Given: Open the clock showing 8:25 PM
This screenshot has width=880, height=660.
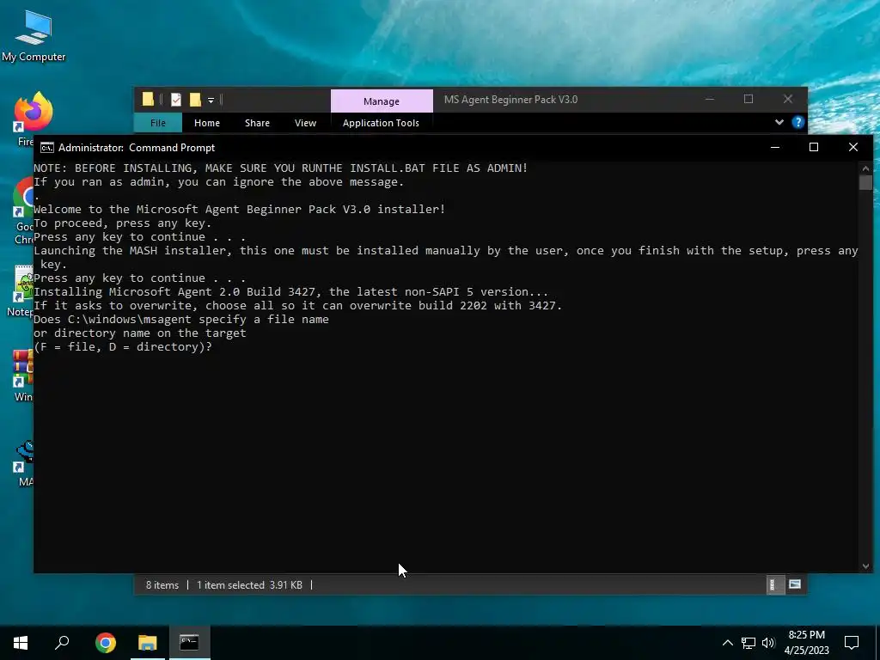Looking at the screenshot, I should coord(806,643).
